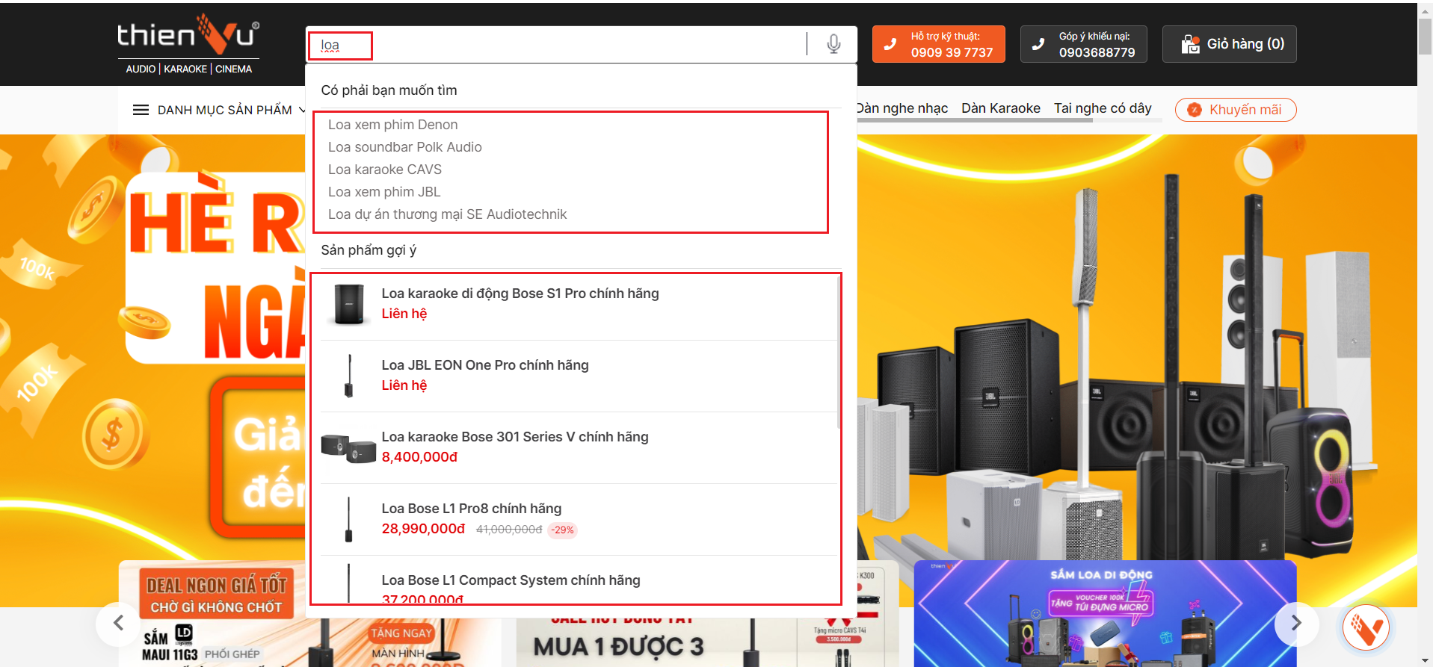Viewport: 1433px width, 667px height.
Task: Open the floating Thien Vu chat icon
Action: click(1366, 627)
